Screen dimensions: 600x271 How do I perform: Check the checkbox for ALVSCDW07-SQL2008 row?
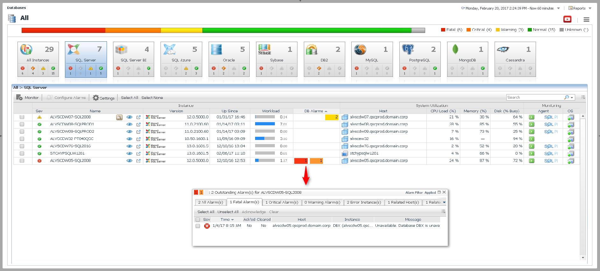[22, 117]
